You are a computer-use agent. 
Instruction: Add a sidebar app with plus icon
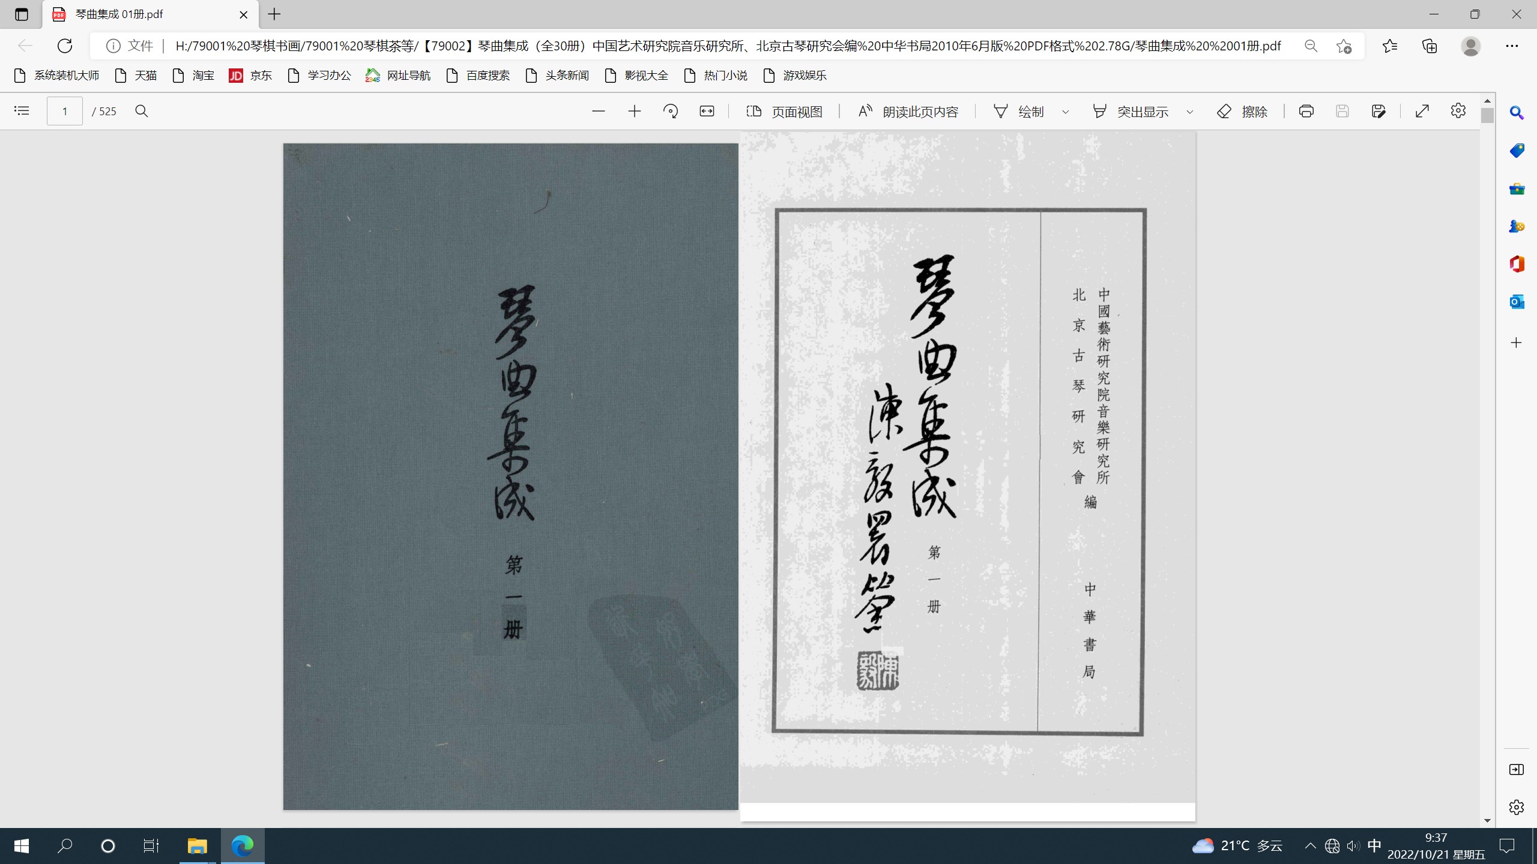point(1517,343)
